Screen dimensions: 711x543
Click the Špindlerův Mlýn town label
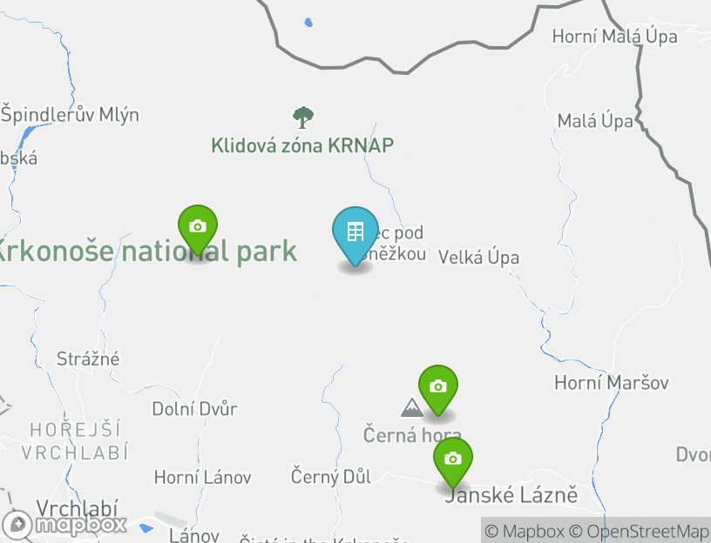(x=70, y=115)
